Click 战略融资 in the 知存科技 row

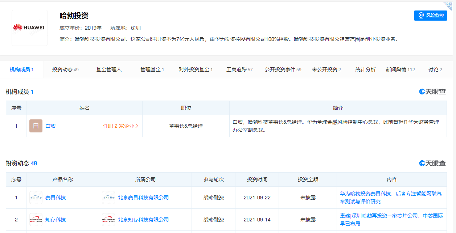[214, 220]
